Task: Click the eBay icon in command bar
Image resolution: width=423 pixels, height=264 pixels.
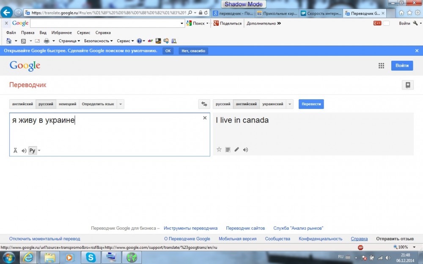Action: tap(150, 41)
